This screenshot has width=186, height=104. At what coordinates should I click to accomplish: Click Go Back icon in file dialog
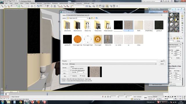[x=90, y=18]
